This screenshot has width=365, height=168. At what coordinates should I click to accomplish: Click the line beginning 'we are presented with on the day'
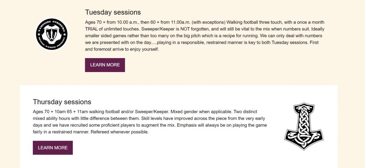(x=202, y=43)
